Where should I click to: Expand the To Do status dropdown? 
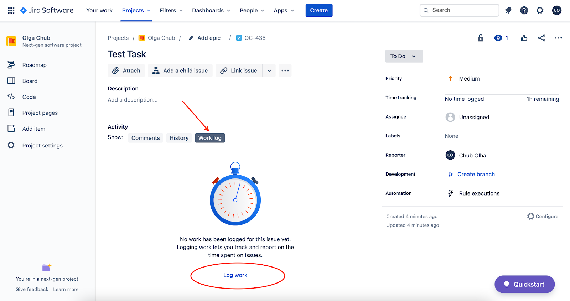pos(404,56)
